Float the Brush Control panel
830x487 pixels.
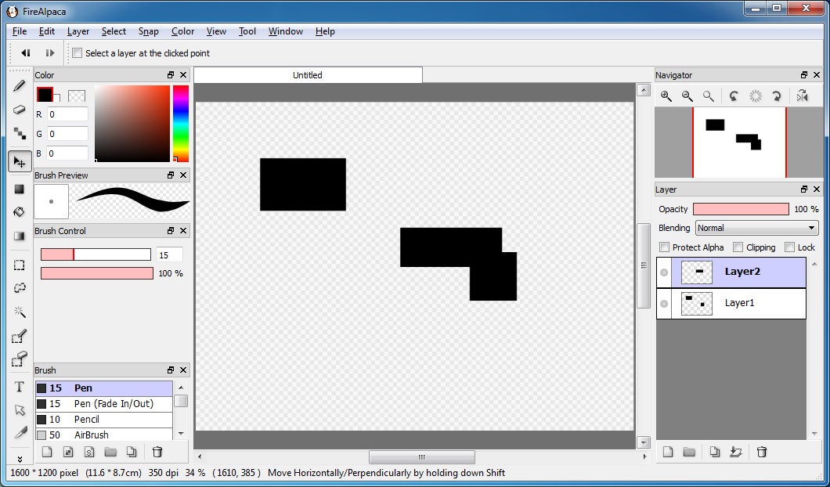point(171,231)
